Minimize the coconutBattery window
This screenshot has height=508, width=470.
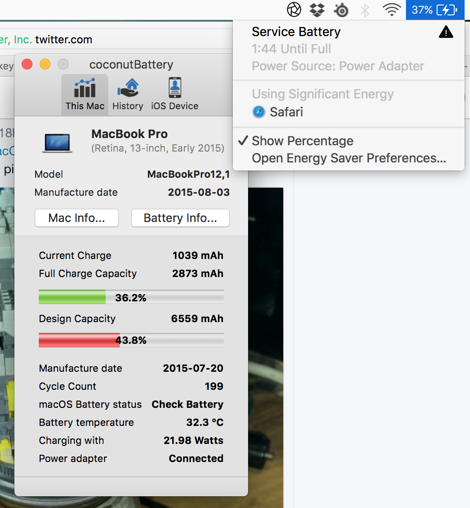[45, 64]
